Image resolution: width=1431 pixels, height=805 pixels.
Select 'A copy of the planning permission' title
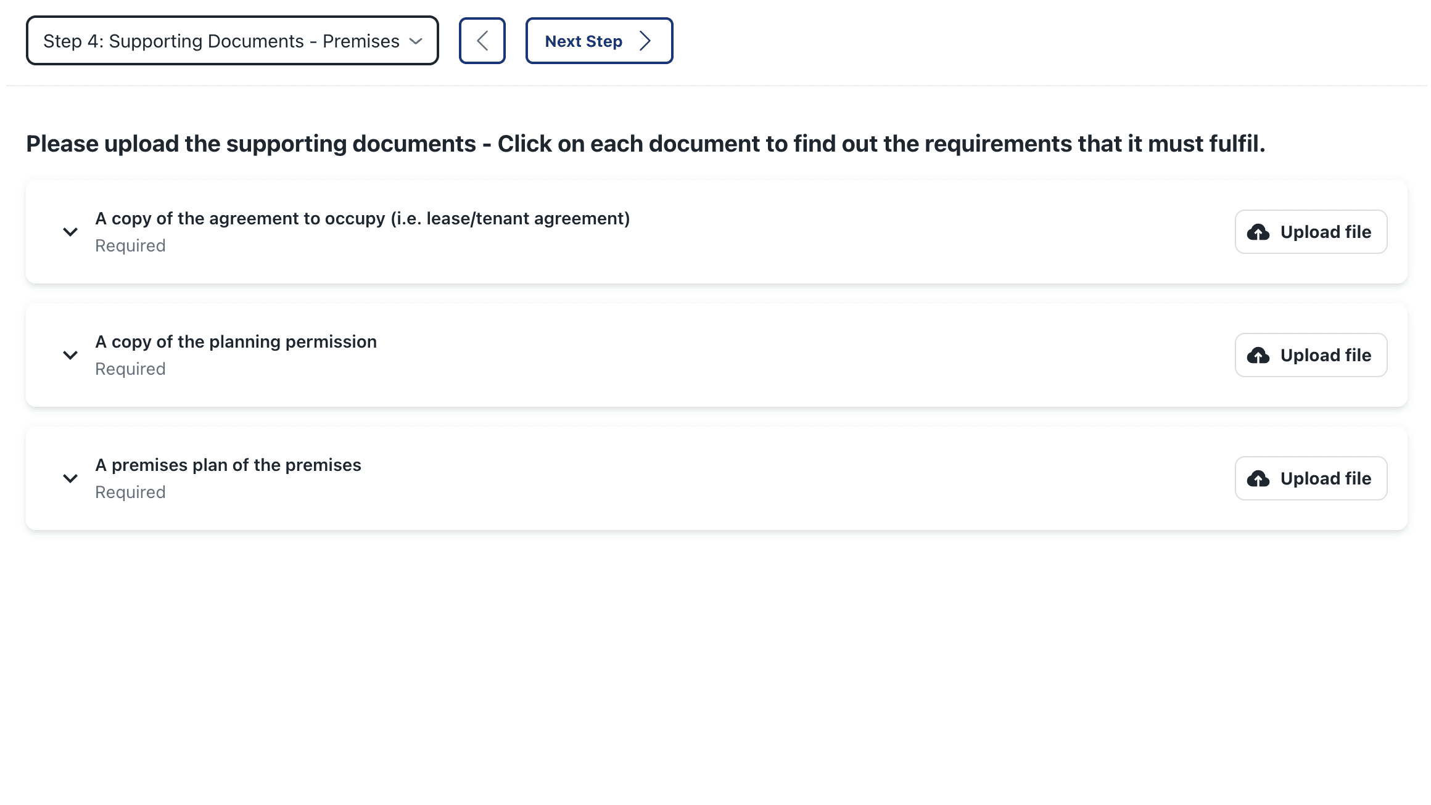click(236, 341)
